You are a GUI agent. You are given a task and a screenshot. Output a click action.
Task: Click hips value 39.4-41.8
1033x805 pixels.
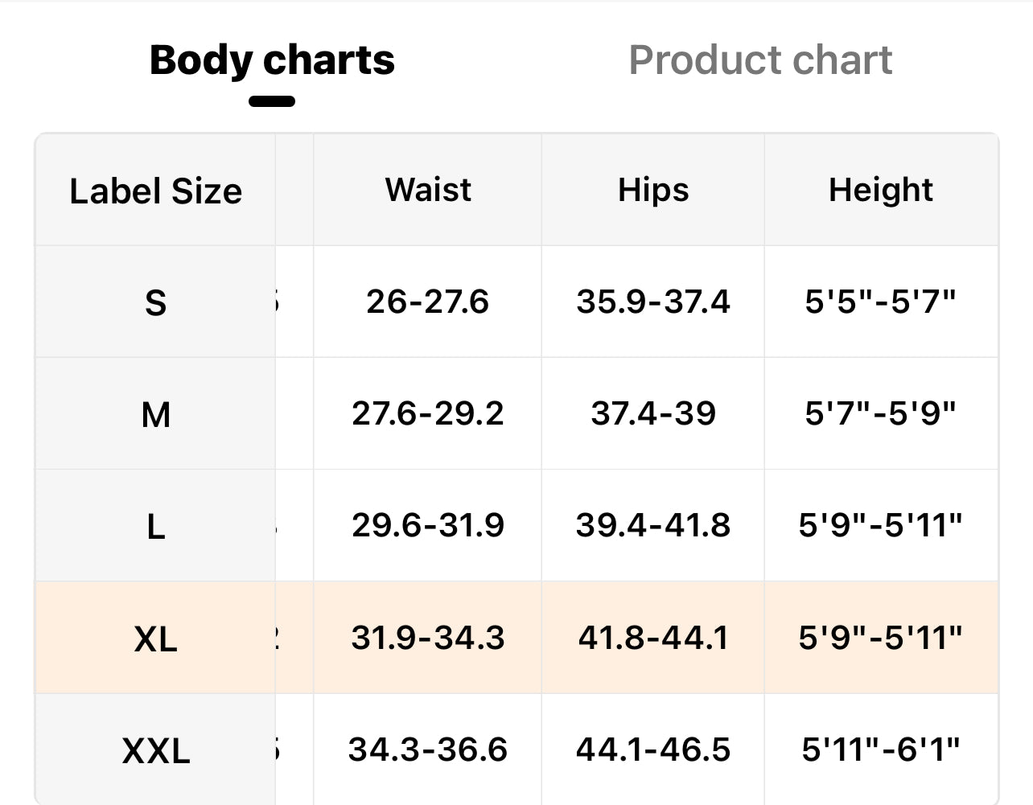pyautogui.click(x=653, y=525)
